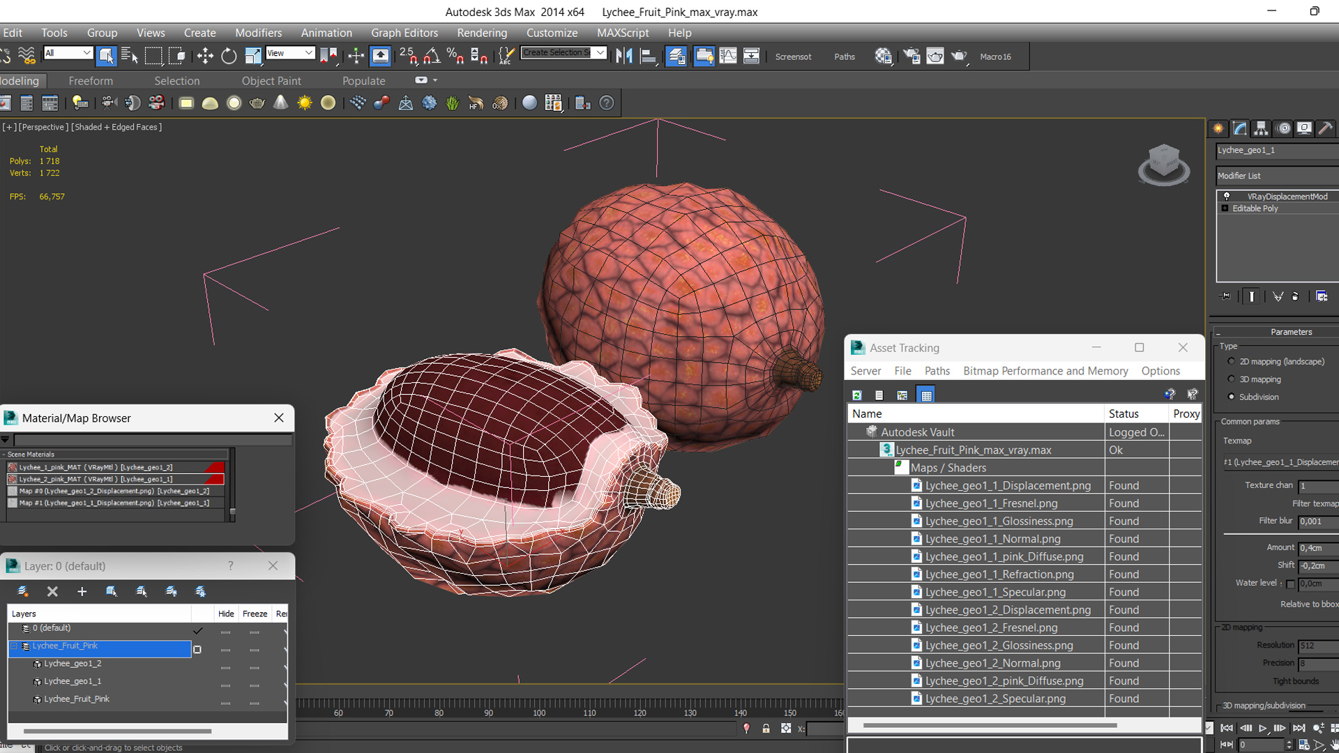Open Bitmap Performance and Memory menu

(1045, 371)
